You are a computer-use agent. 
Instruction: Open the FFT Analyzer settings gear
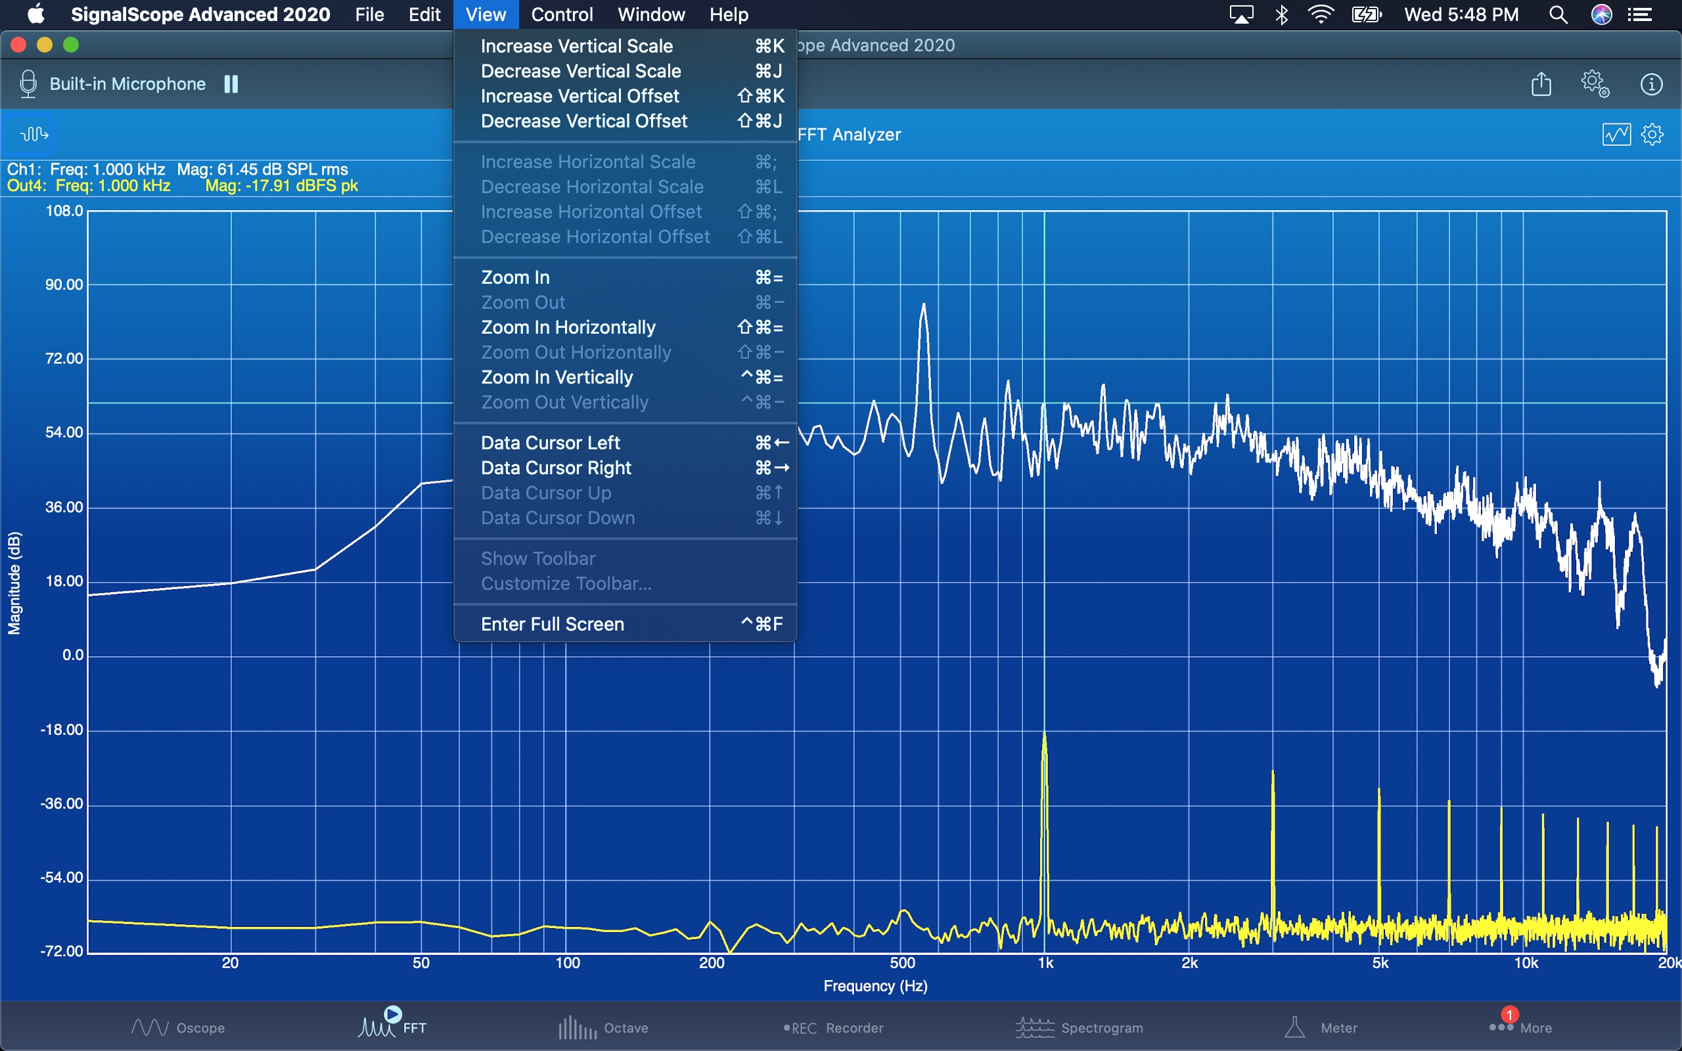[1652, 134]
